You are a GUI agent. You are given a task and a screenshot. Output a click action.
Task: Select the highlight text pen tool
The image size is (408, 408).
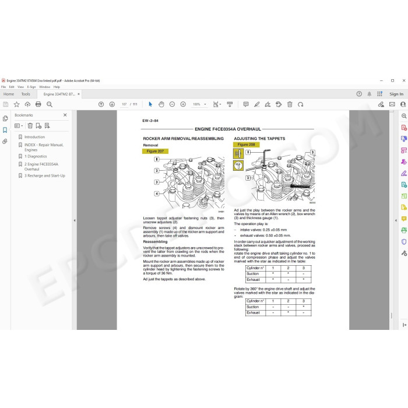257,104
